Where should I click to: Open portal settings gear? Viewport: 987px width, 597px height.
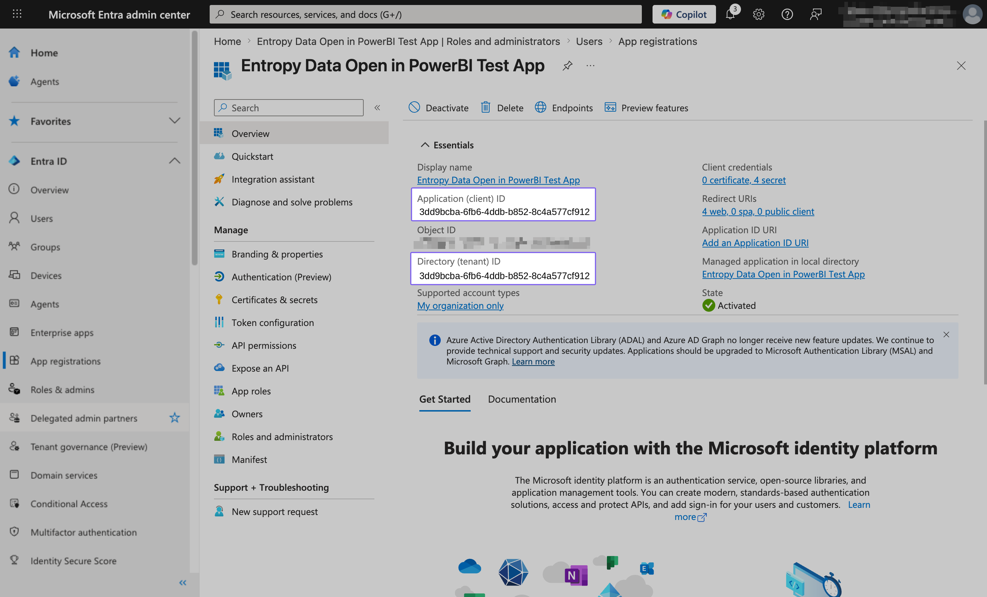tap(758, 14)
